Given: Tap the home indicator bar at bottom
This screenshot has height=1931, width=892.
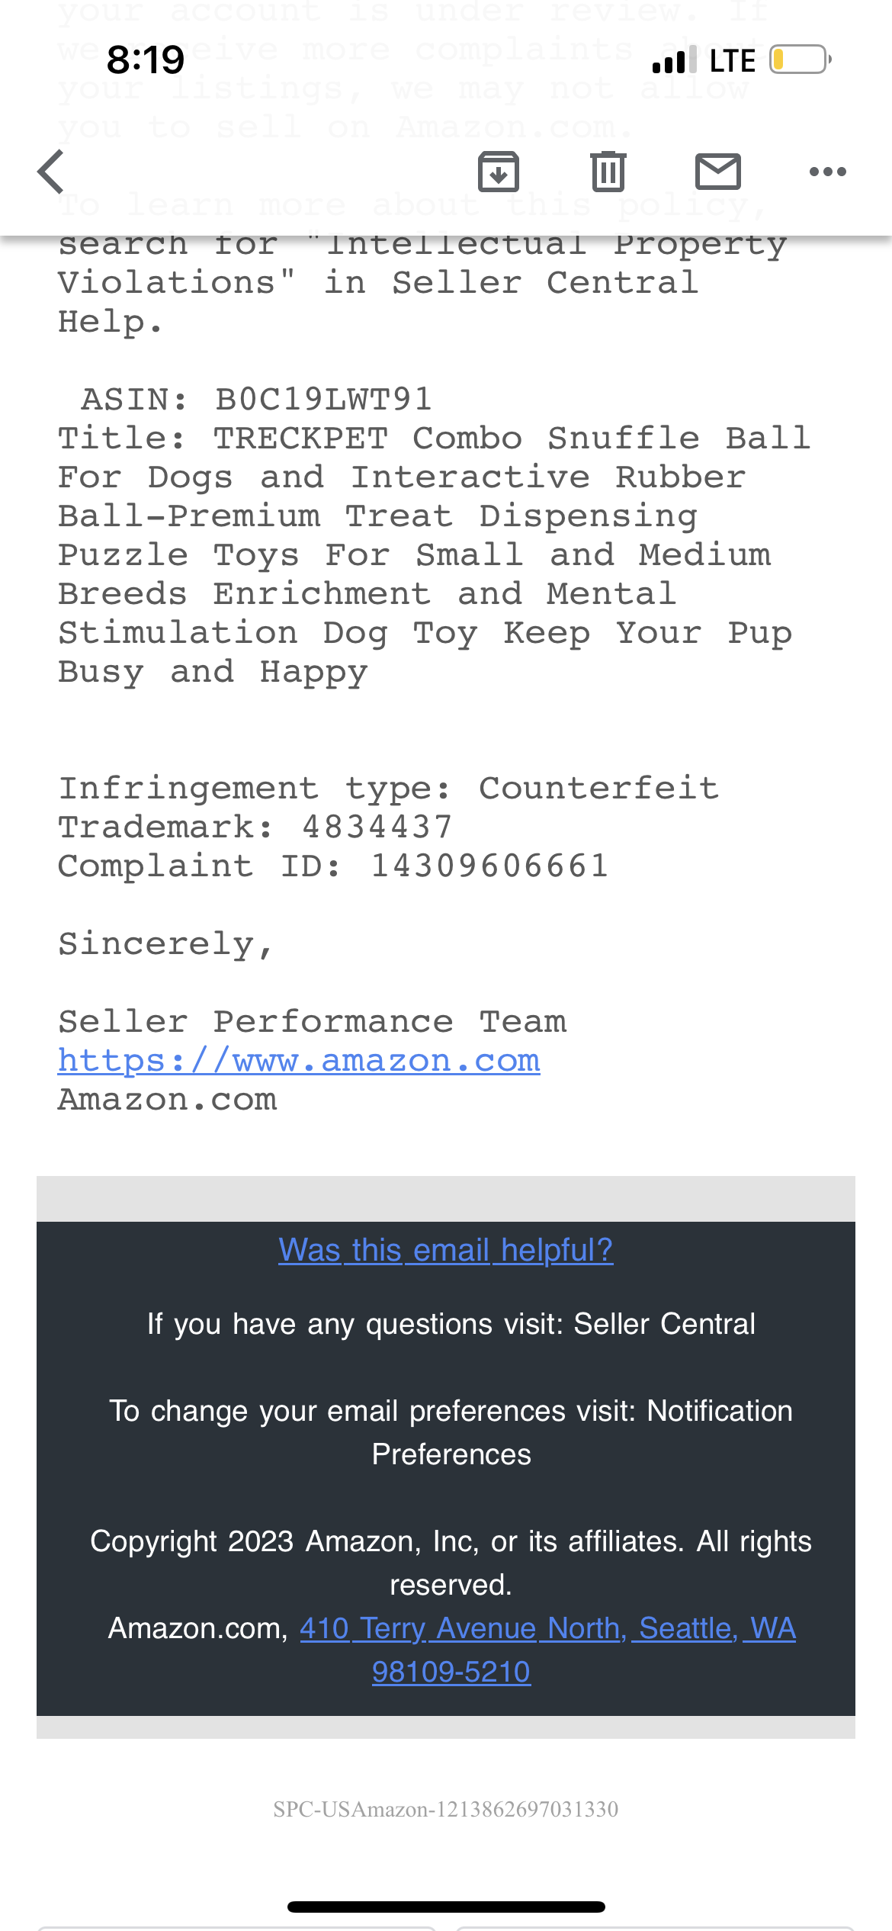Looking at the screenshot, I should pos(446,1907).
